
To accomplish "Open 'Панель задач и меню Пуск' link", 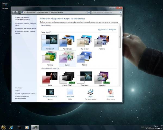I will [26, 94].
